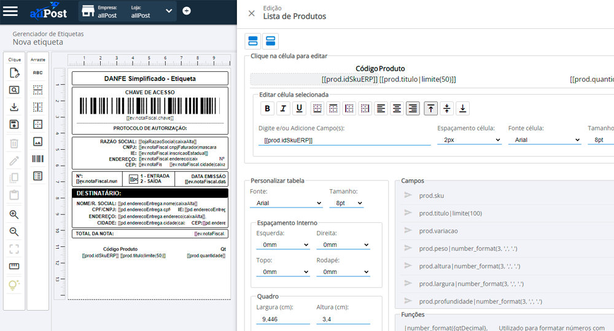This screenshot has height=331, width=614.
Task: Add the prod.sku field from Campos
Action: tap(431, 196)
